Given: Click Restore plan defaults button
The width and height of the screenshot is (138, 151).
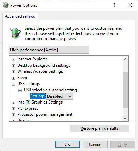Looking at the screenshot, I should (x=99, y=128).
